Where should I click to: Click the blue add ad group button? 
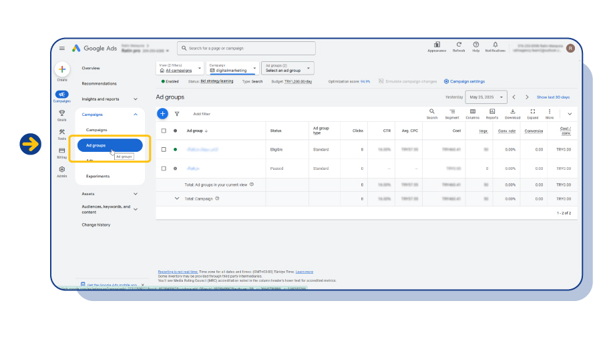(x=162, y=113)
